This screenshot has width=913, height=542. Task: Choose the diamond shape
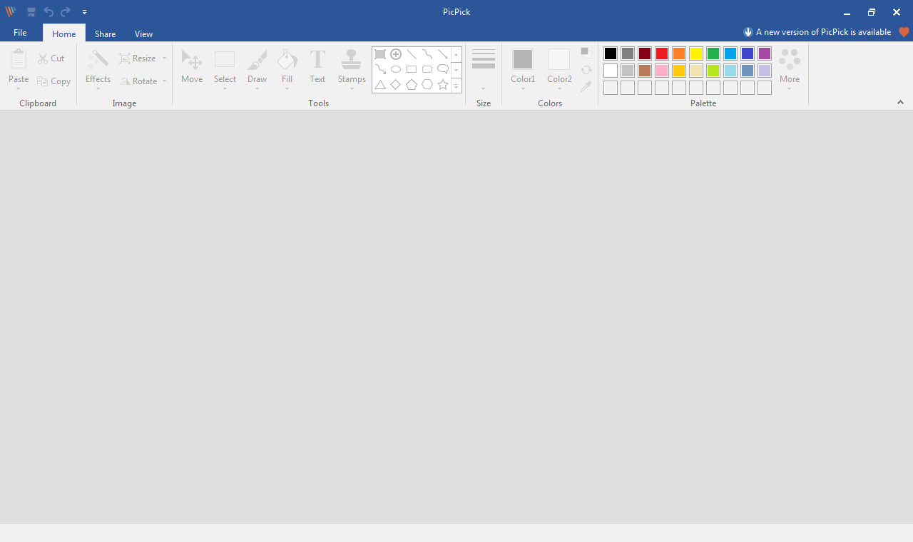click(396, 85)
